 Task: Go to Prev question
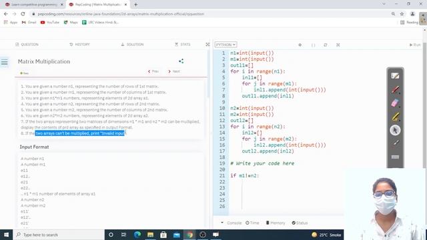153,71
